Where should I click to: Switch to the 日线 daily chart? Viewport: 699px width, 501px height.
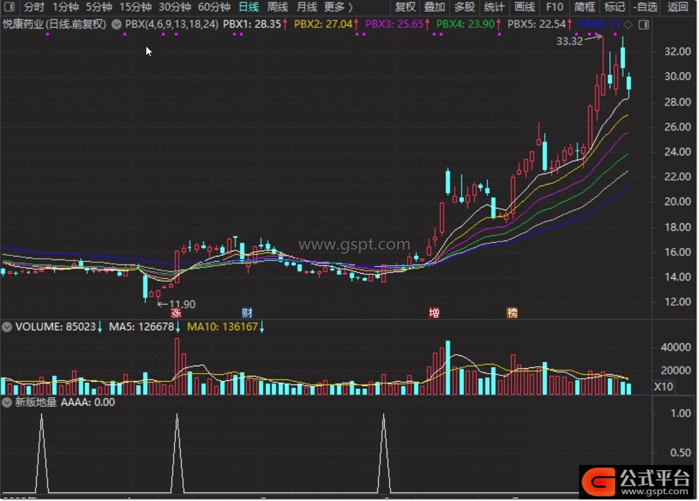tap(249, 7)
